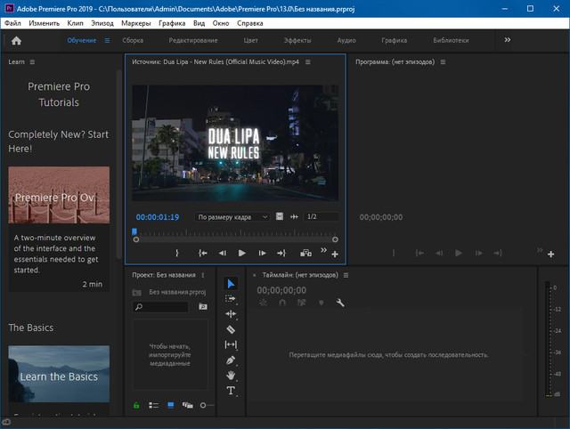
Task: Select the Hand tool
Action: pos(231,375)
